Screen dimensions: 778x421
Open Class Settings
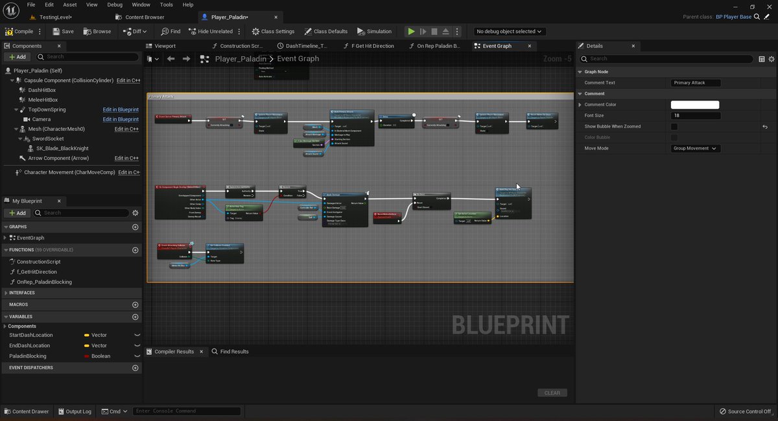tap(272, 31)
